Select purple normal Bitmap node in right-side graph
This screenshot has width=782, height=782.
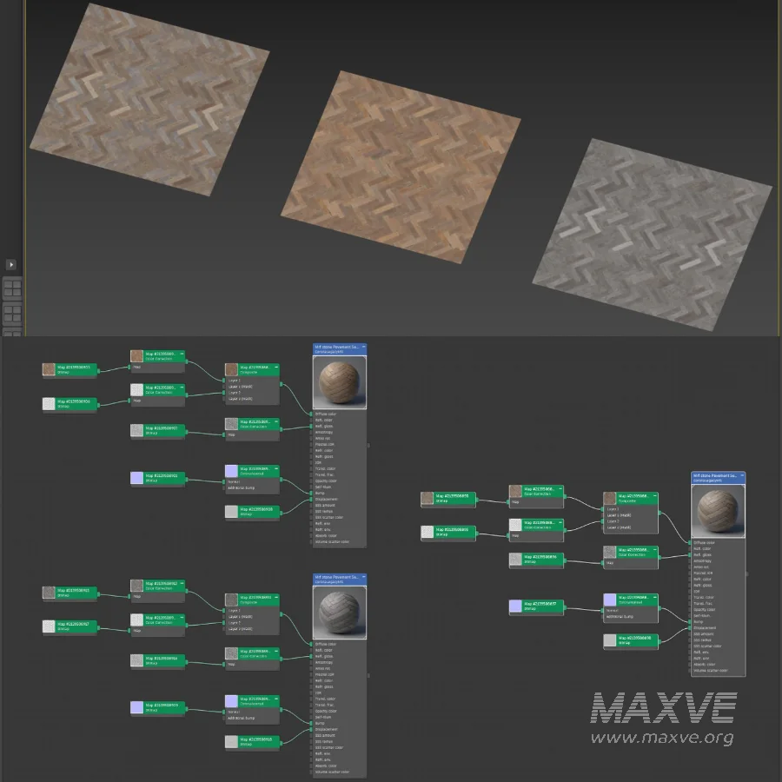coord(537,606)
